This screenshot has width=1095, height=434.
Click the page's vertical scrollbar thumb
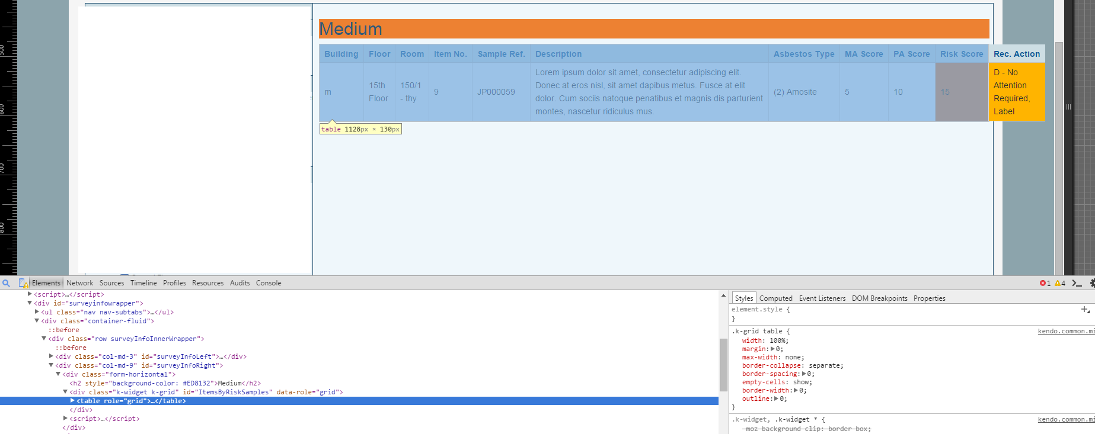[x=1059, y=158]
